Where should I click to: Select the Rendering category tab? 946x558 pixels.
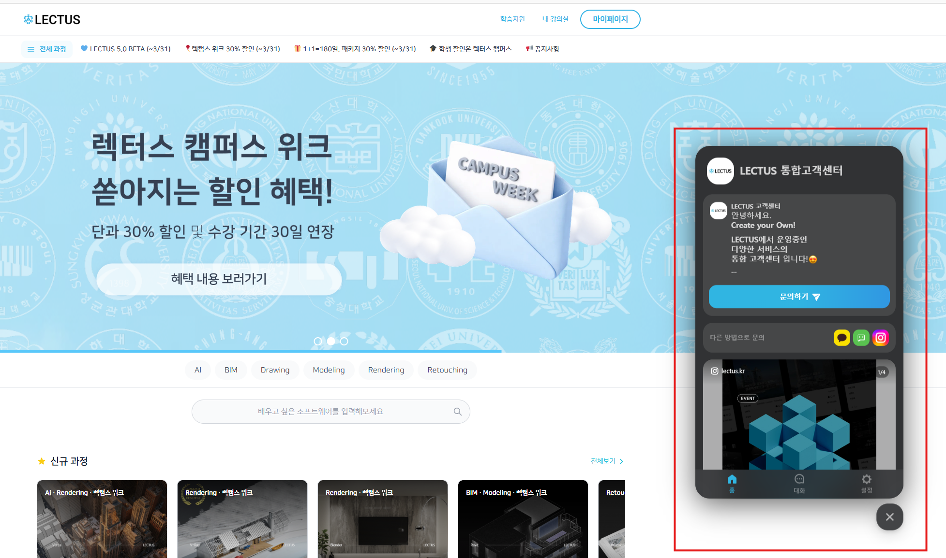386,370
